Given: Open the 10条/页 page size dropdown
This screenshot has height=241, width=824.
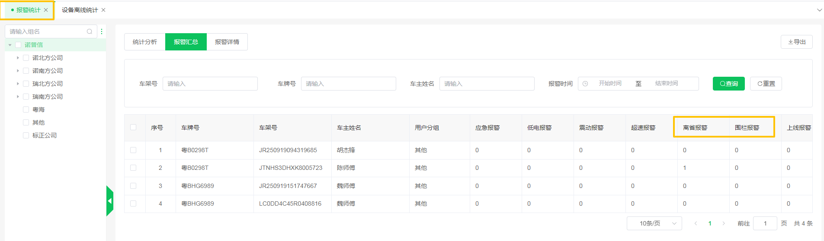Looking at the screenshot, I should click(654, 223).
